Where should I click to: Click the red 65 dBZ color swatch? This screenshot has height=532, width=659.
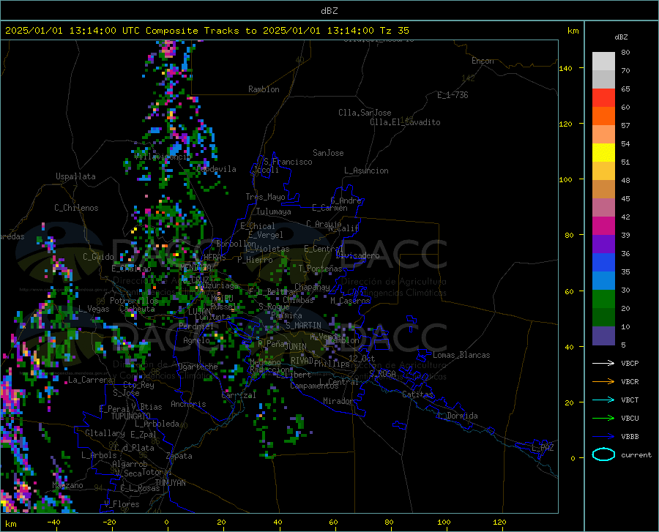click(x=603, y=98)
